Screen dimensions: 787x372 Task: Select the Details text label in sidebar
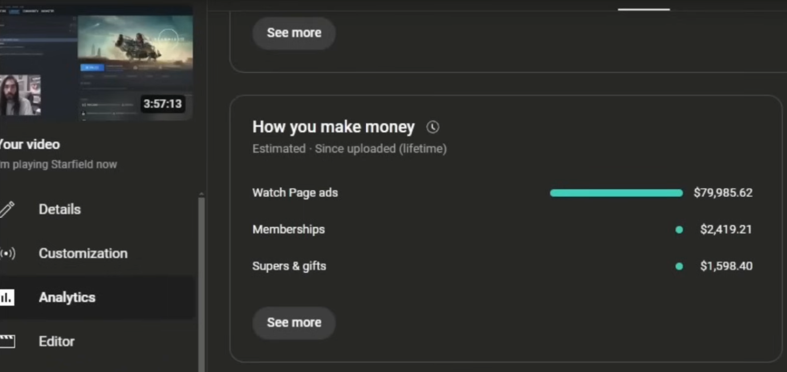pos(59,209)
